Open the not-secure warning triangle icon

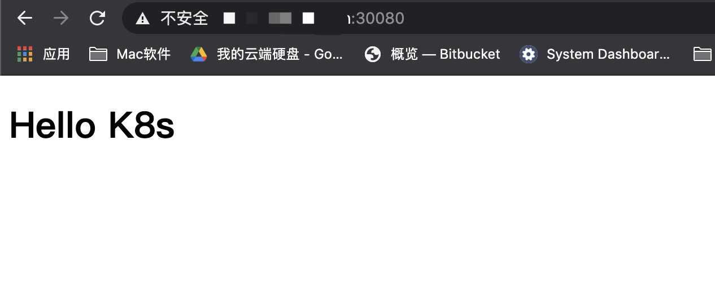tap(143, 19)
